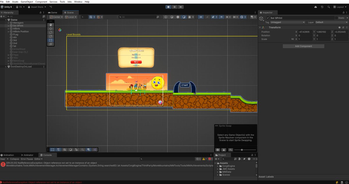This screenshot has width=349, height=184.
Task: Open the Local handle rotation dropdown
Action: click(x=71, y=17)
